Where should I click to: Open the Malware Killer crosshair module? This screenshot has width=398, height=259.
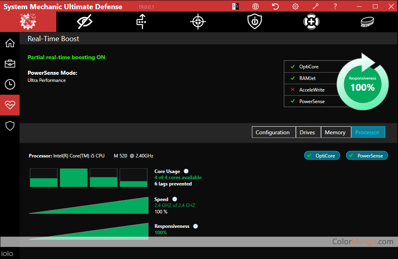(198, 22)
